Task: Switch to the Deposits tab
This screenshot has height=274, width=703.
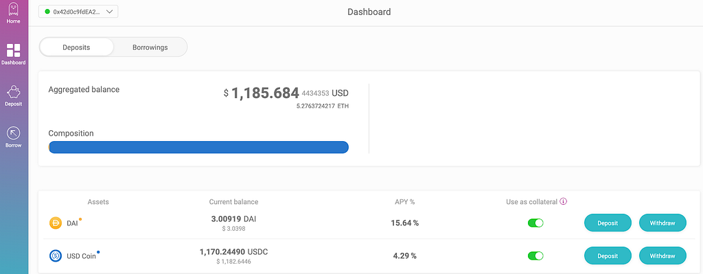Action: (x=76, y=47)
